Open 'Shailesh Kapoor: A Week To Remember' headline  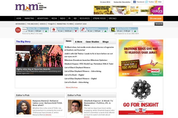(x=98, y=103)
